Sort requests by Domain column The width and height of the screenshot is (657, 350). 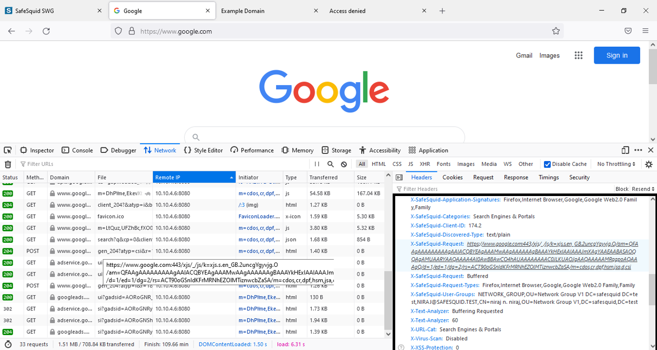point(70,178)
